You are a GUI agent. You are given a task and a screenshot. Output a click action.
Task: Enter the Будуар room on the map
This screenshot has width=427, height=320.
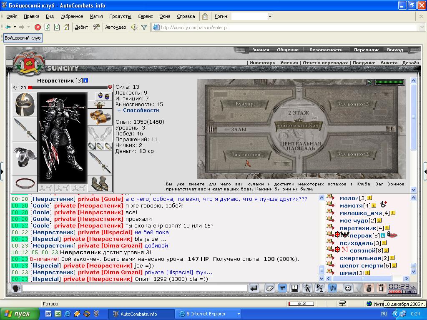point(244,104)
